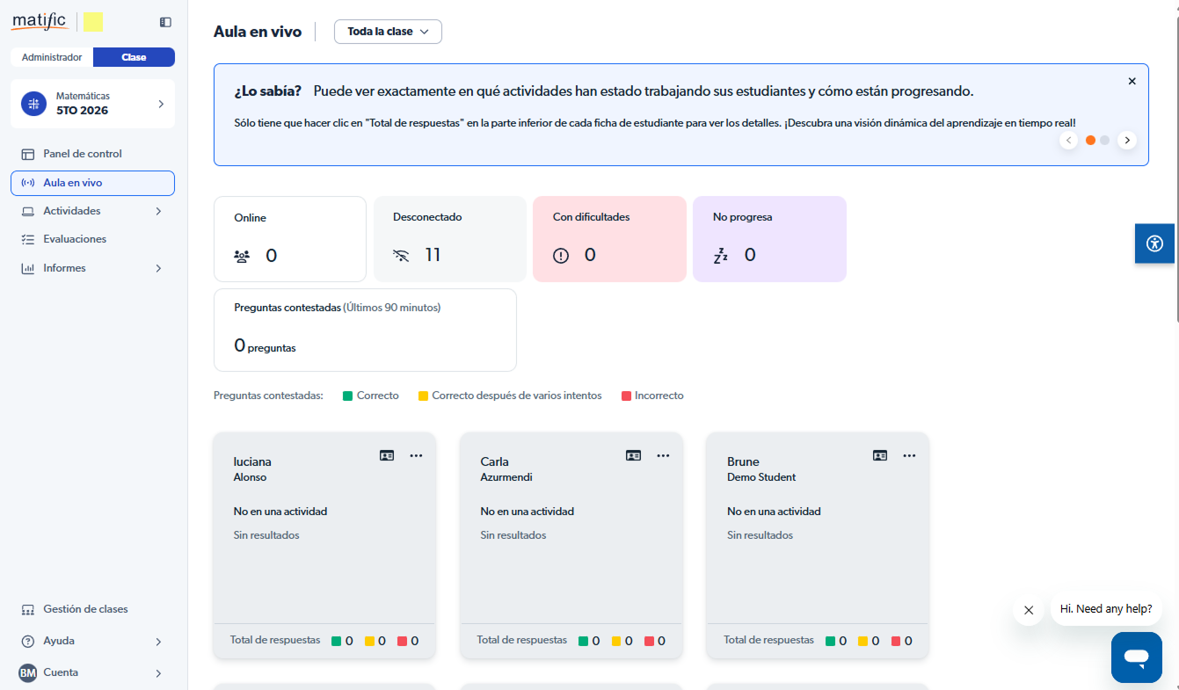Switch to Administrador view

click(52, 57)
